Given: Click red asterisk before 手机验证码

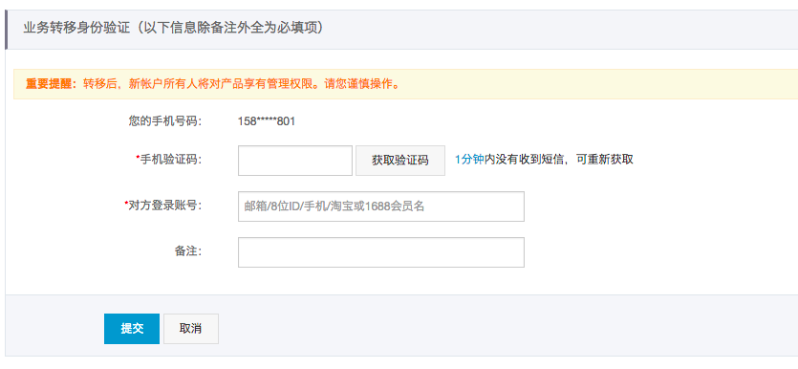Looking at the screenshot, I should (138, 158).
